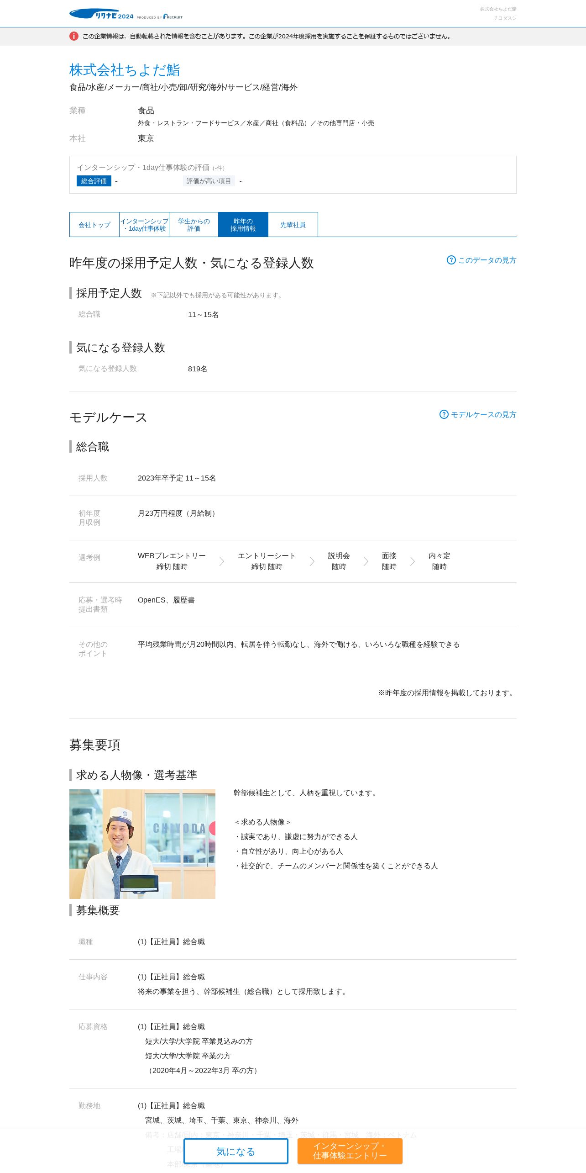Screen dimensions: 586x1173
Task: Click the red info alert icon
Action: click(74, 36)
